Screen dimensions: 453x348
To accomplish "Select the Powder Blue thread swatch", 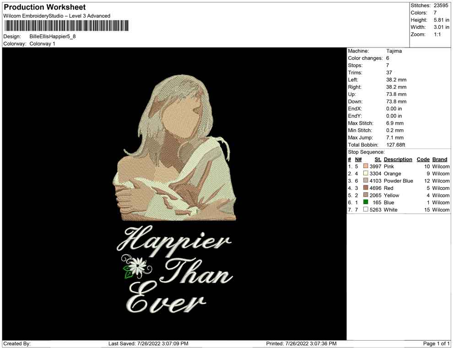I will [366, 180].
